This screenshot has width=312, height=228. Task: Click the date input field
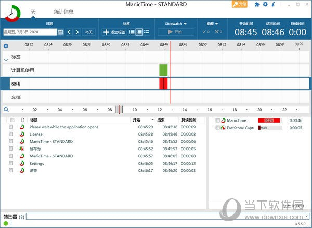click(30, 32)
